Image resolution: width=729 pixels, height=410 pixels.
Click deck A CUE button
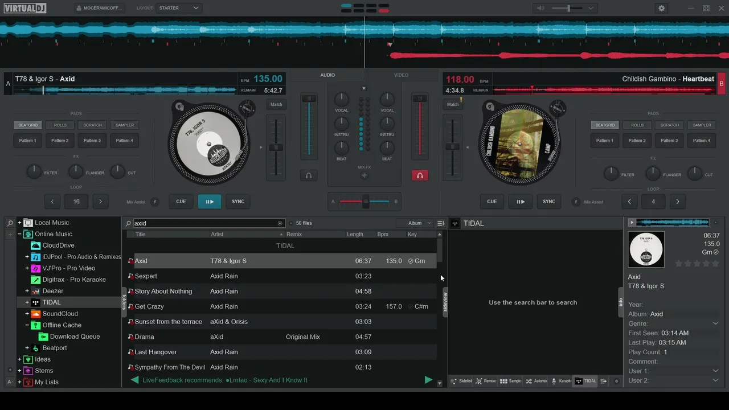(181, 202)
